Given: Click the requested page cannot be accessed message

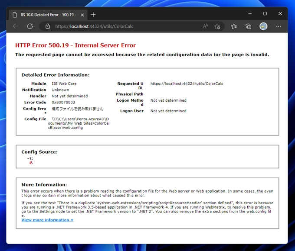Looking at the screenshot, I should [142, 55].
